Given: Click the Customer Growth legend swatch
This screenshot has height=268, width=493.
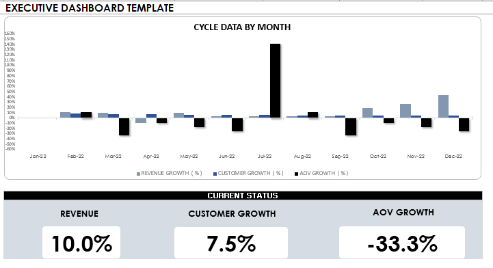Looking at the screenshot, I should click(215, 174).
